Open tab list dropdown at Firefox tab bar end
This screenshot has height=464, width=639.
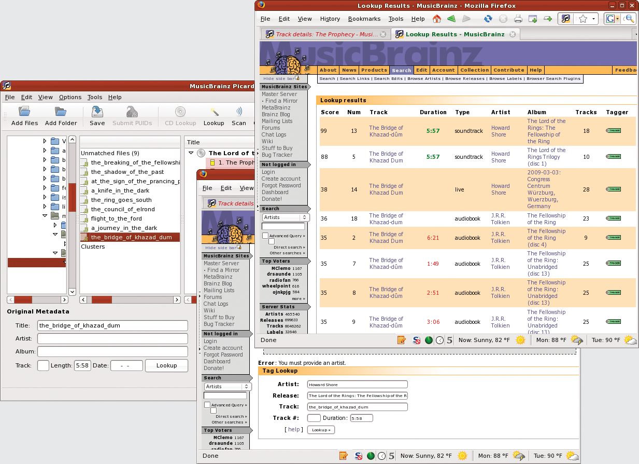click(636, 34)
